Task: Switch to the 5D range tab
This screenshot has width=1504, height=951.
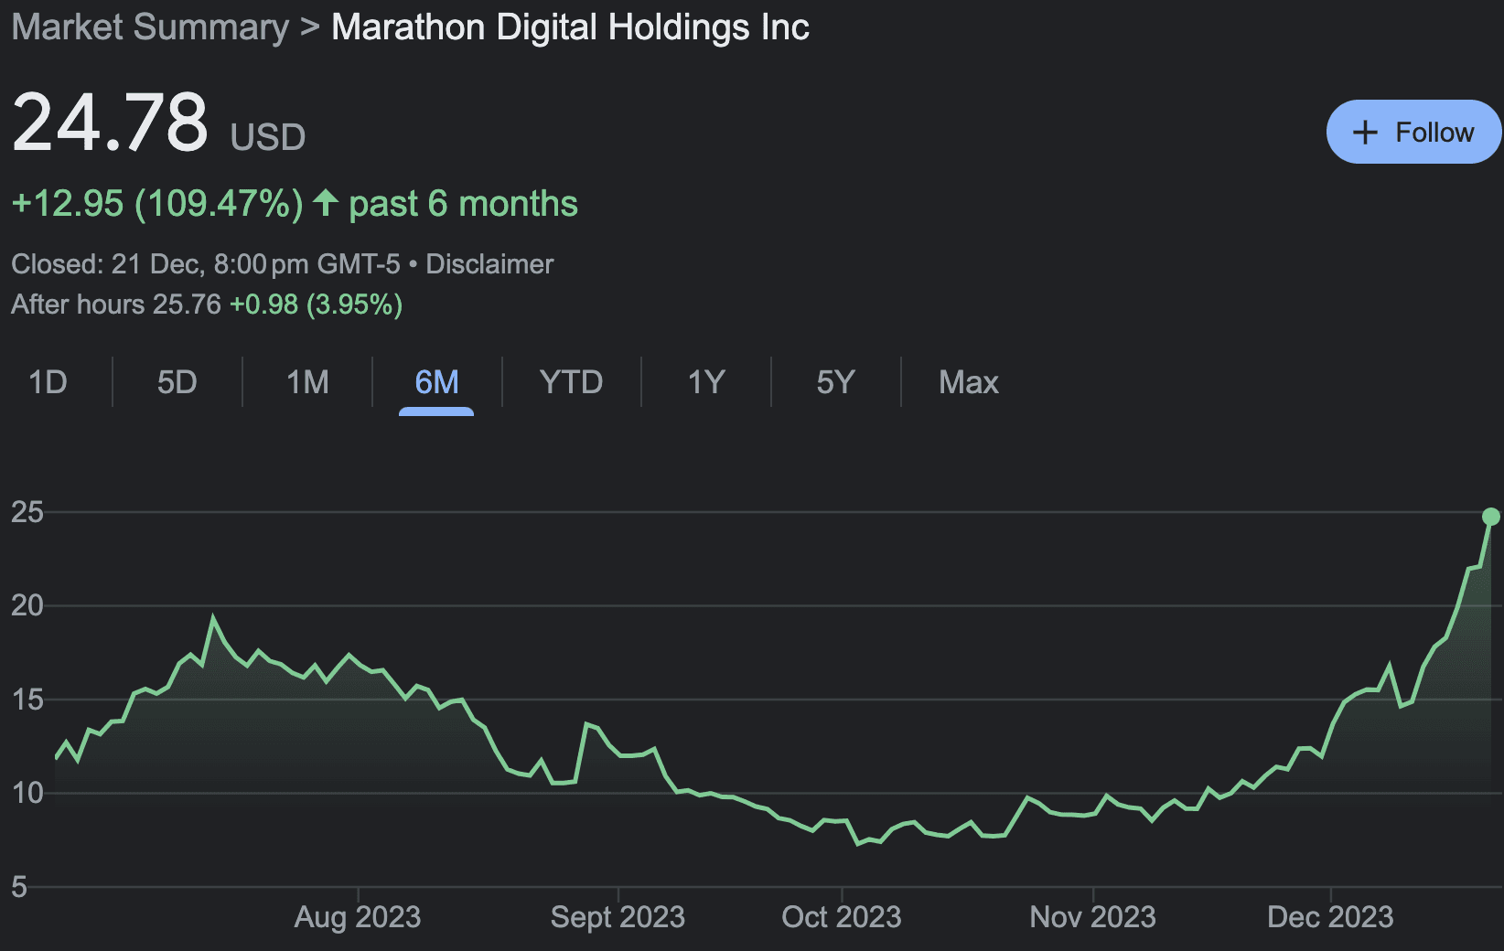Action: [177, 382]
